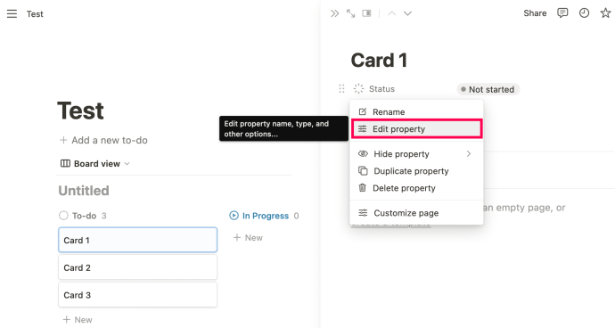Go to previous card with up arrow

[x=391, y=13]
